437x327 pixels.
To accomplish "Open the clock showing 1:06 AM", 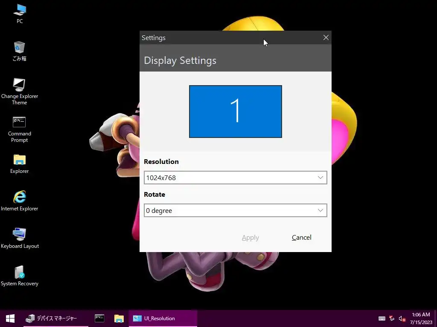I will 421,318.
